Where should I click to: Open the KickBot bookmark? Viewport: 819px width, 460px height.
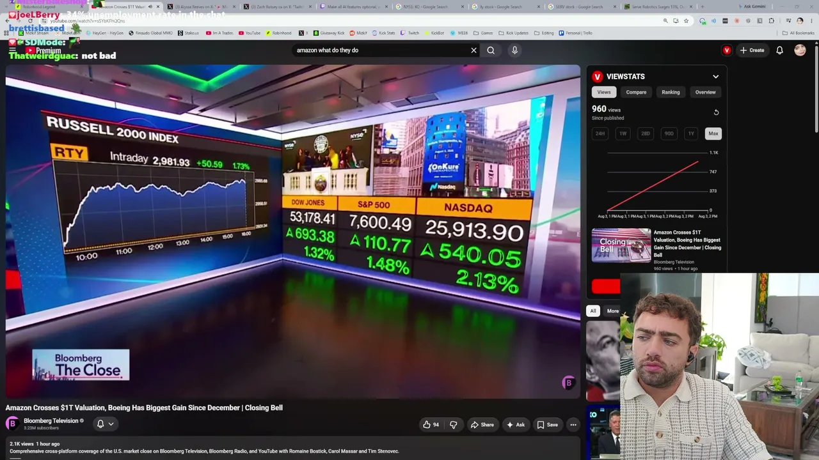434,33
